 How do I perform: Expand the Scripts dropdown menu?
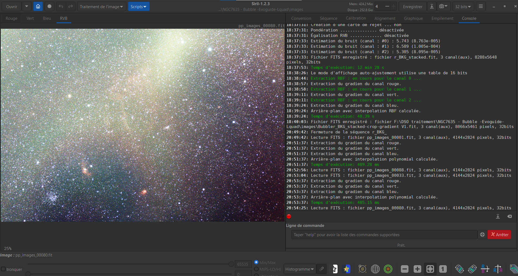[139, 7]
